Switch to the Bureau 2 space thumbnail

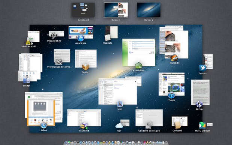pyautogui.click(x=149, y=10)
